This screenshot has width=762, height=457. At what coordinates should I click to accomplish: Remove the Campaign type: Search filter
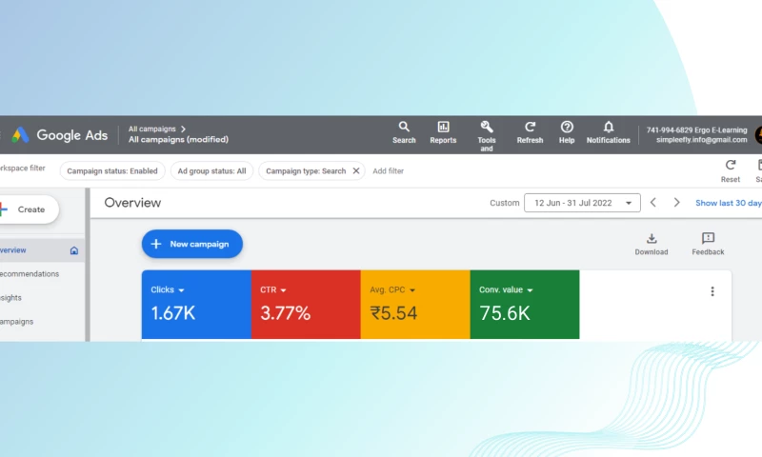tap(356, 170)
